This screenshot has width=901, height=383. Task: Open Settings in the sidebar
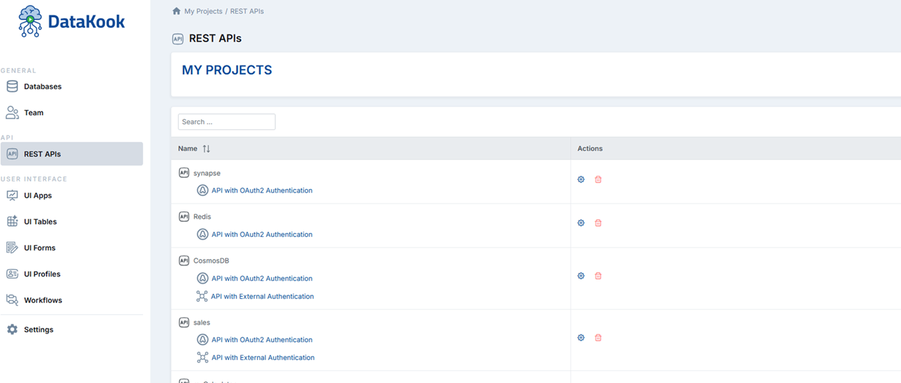click(x=38, y=329)
